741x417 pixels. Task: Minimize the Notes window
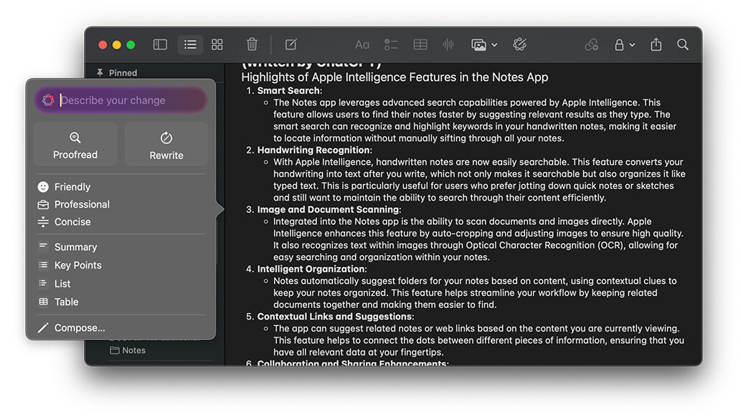coord(117,45)
